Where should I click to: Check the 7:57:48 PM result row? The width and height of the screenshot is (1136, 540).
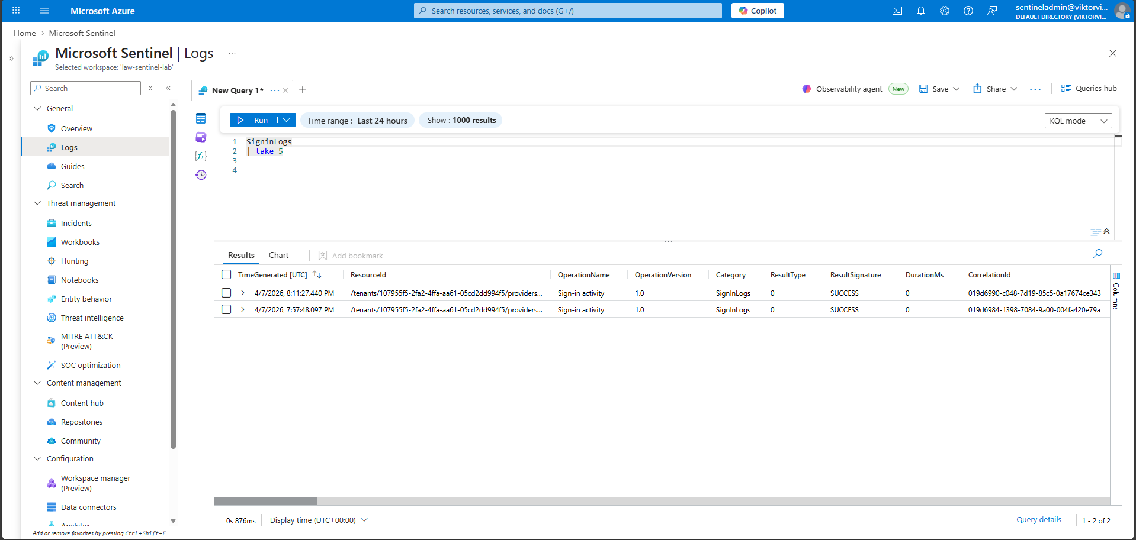(226, 309)
